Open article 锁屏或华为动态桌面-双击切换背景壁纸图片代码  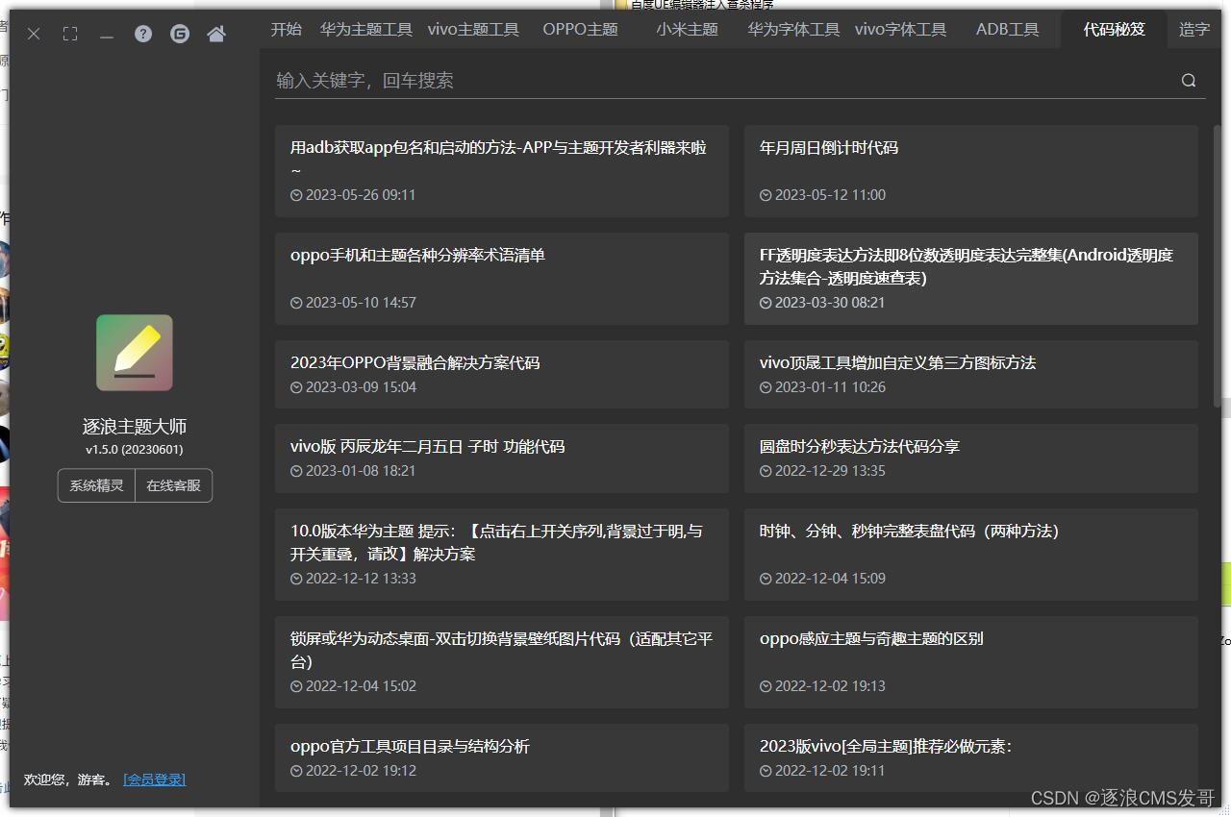point(502,662)
